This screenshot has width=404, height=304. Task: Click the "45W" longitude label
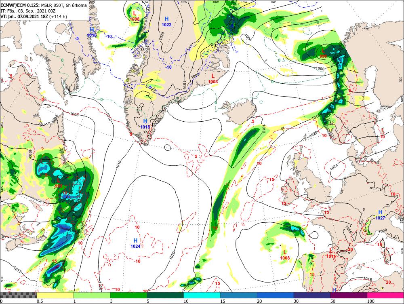coord(184,2)
